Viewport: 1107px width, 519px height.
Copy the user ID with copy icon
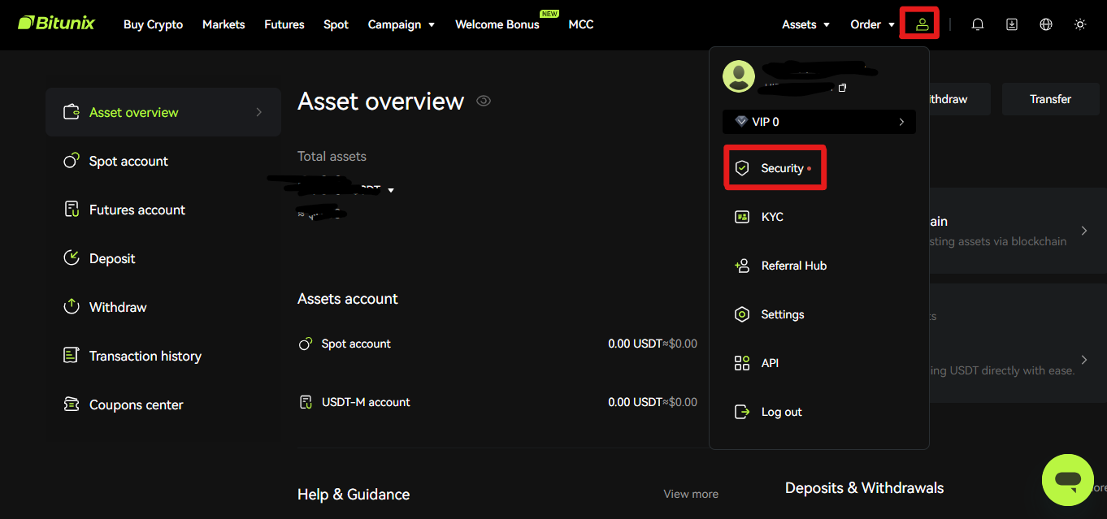pos(842,88)
